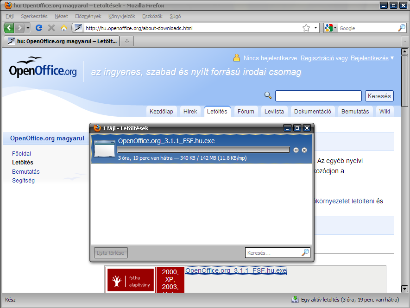Pause the OpenOffice.org download

coord(296,150)
